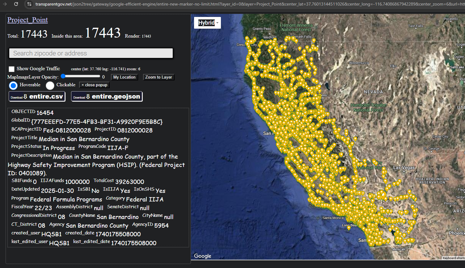
Task: Click the GlobalID value text
Action: click(x=97, y=122)
